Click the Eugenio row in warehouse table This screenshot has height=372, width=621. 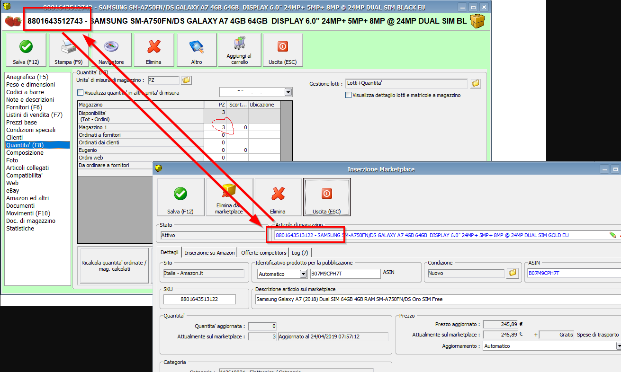(179, 150)
